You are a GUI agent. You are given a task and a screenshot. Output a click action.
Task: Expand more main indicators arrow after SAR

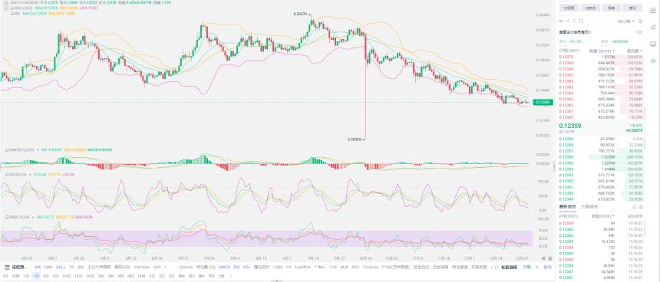click(x=166, y=267)
